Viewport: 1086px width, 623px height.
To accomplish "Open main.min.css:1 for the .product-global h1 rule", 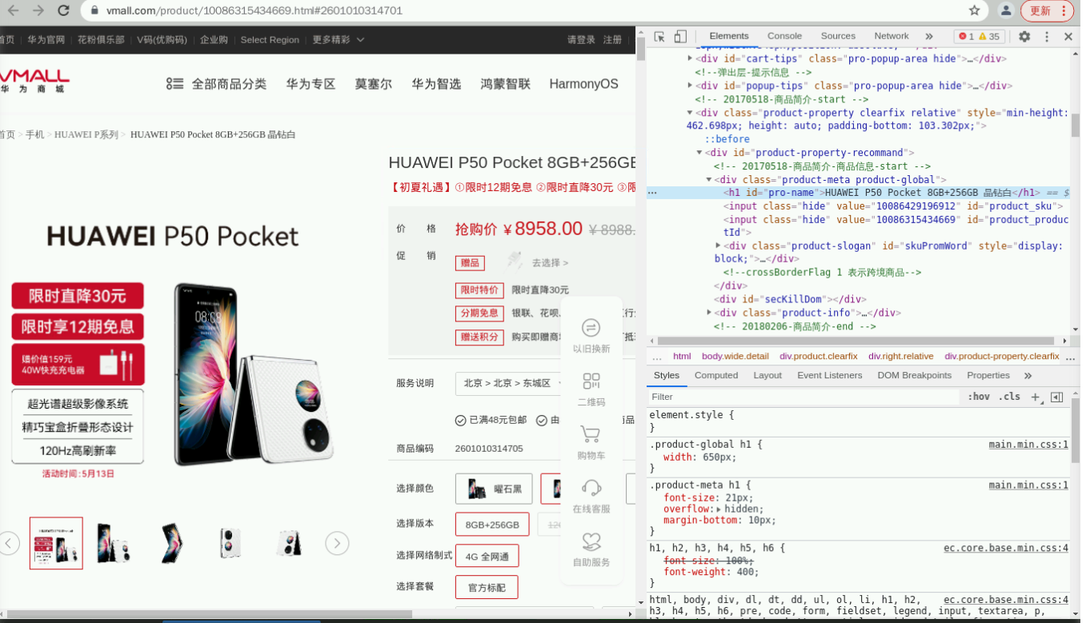I will tap(1028, 445).
